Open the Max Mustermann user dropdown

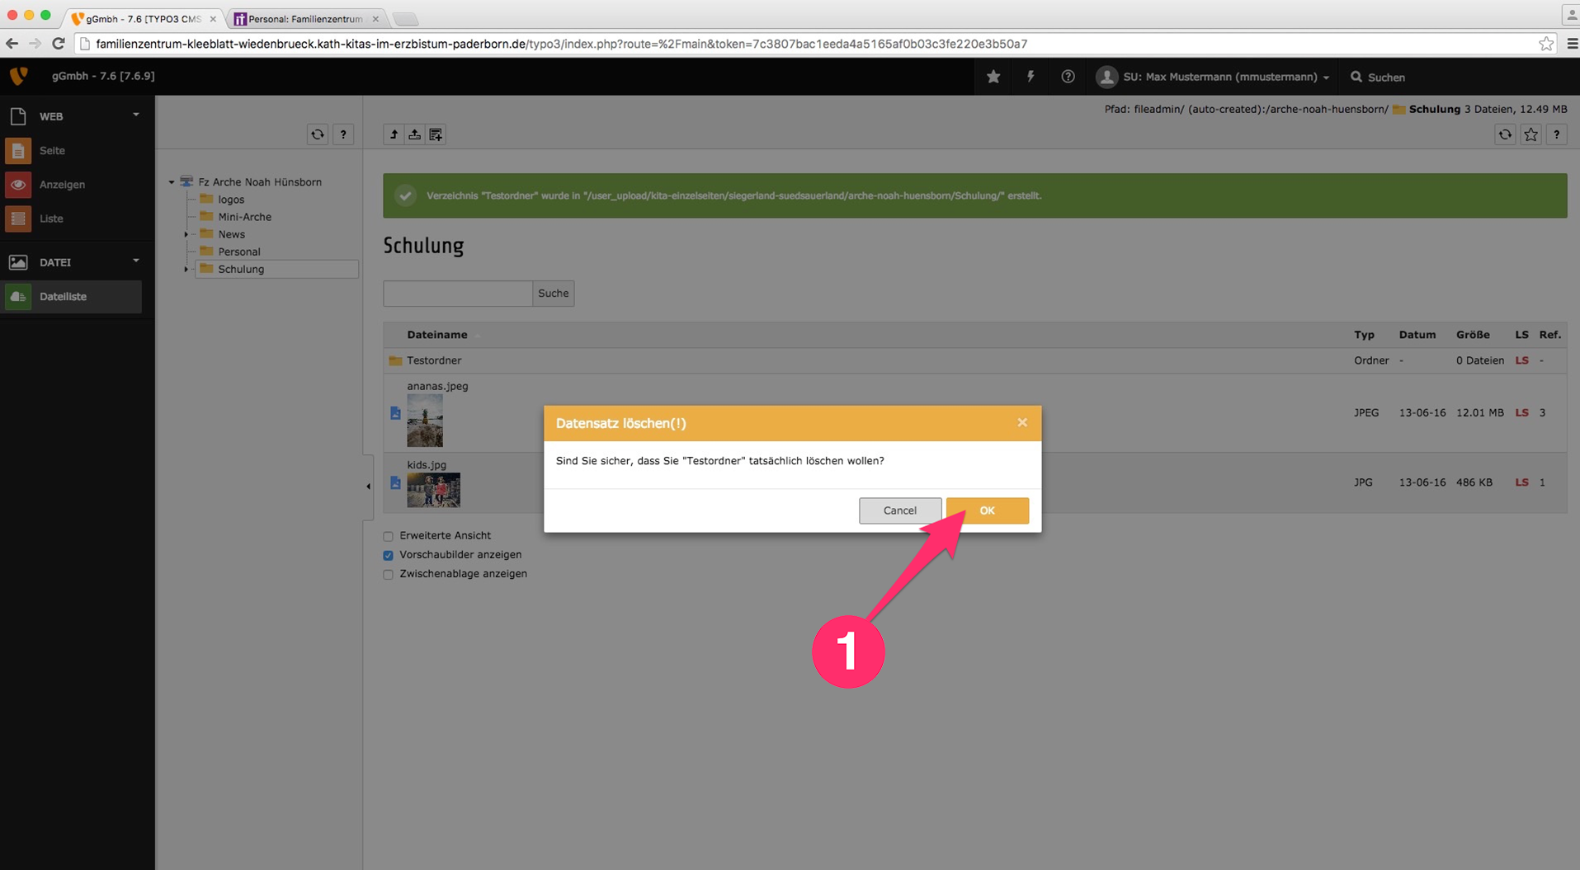pos(1213,77)
